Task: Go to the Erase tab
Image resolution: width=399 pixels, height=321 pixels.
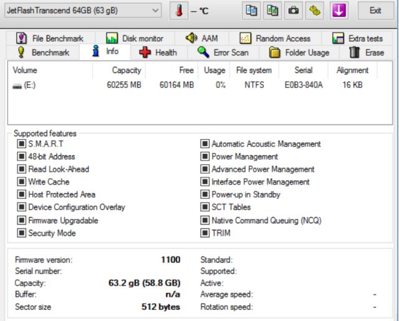Action: pos(366,53)
